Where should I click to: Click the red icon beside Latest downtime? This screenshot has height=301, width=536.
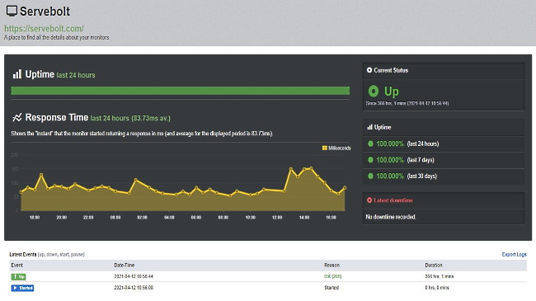point(369,200)
